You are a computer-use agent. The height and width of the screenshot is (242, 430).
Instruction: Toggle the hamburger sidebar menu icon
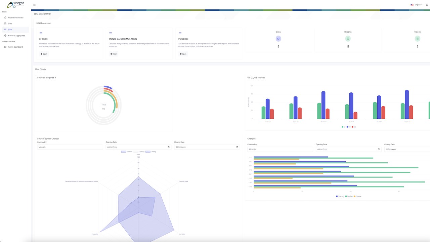coord(34,5)
